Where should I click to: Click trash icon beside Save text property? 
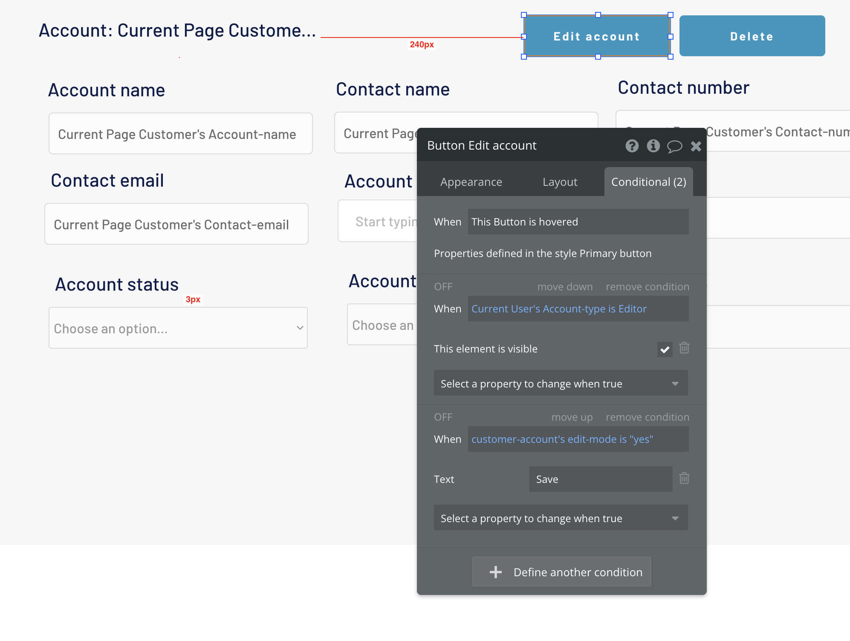684,478
